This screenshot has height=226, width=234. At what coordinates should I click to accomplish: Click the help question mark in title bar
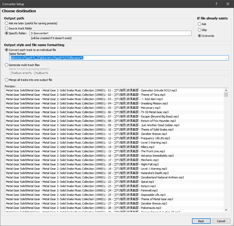coord(216,4)
